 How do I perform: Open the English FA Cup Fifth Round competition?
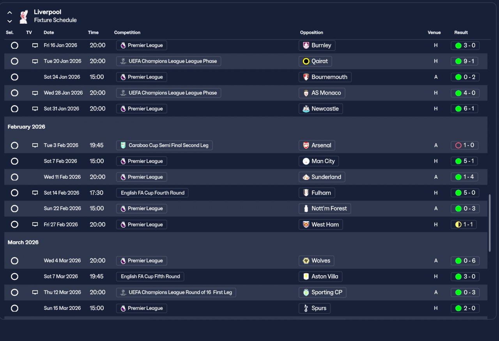coord(150,277)
